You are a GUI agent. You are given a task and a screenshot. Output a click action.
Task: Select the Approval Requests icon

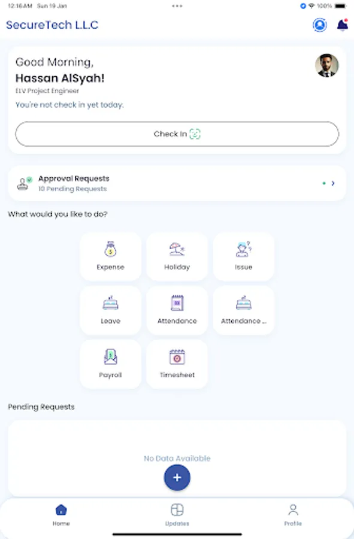[x=23, y=183]
